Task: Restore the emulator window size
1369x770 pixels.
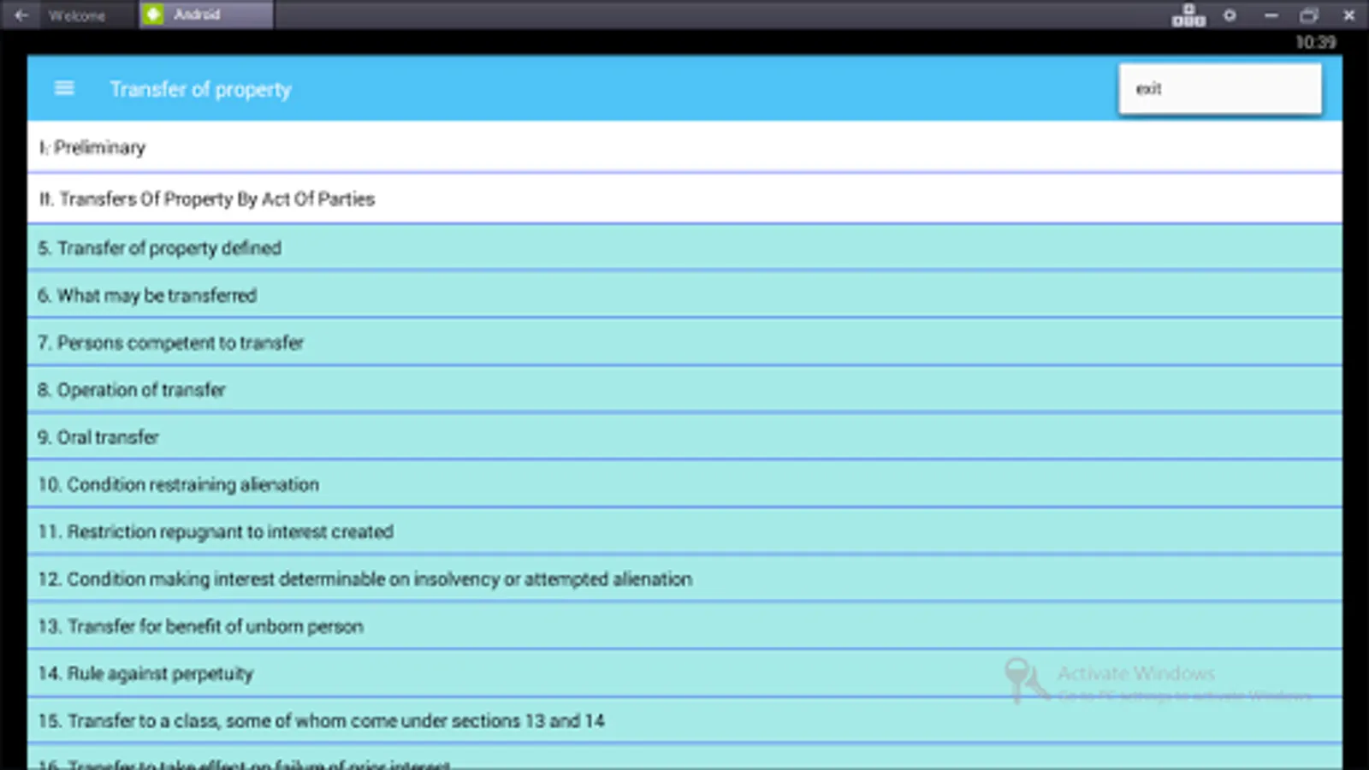Action: pos(1309,15)
